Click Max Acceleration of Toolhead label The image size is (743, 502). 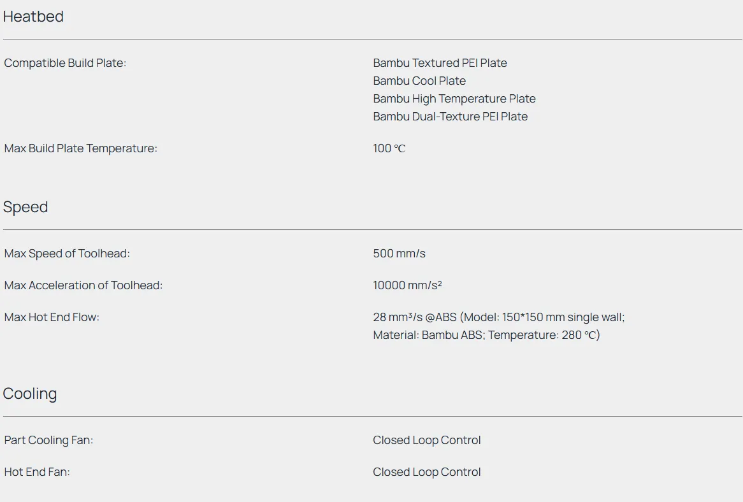(83, 285)
